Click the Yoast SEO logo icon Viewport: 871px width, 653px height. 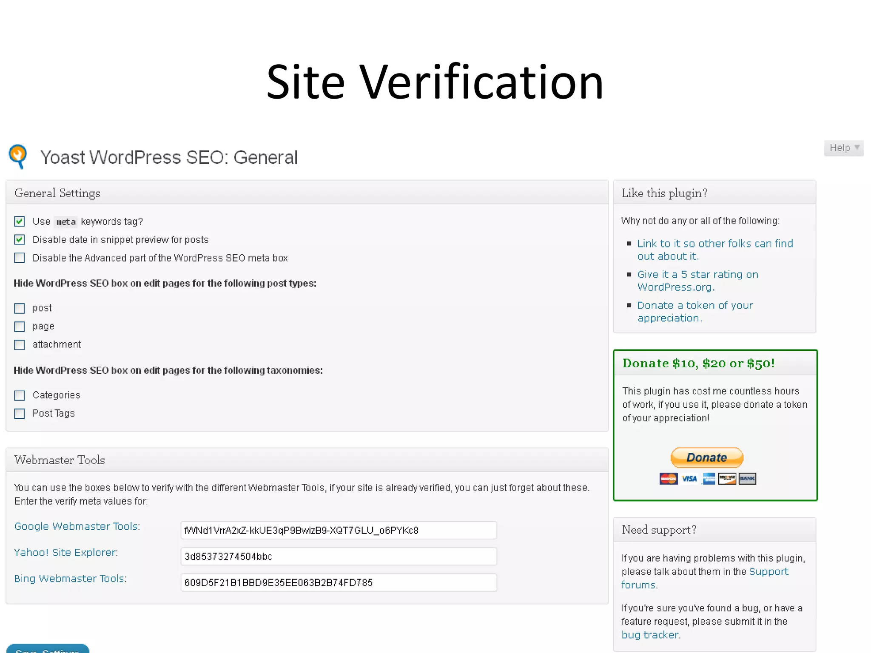click(18, 156)
